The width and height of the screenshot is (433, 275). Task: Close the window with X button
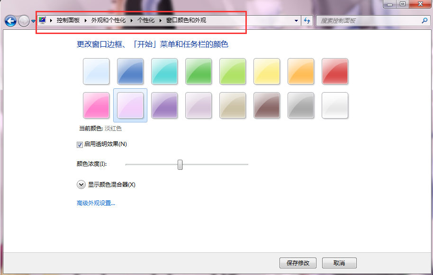pos(420,4)
